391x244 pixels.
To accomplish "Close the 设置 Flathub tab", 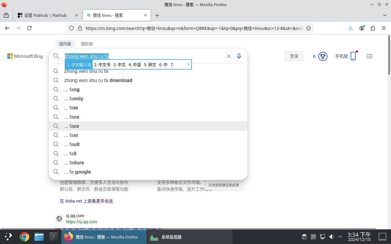I will 77,15.
